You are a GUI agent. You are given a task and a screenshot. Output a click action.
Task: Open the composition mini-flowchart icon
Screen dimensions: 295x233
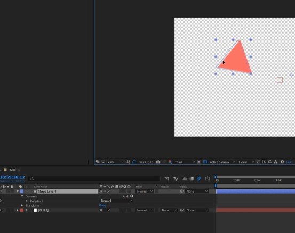click(166, 179)
